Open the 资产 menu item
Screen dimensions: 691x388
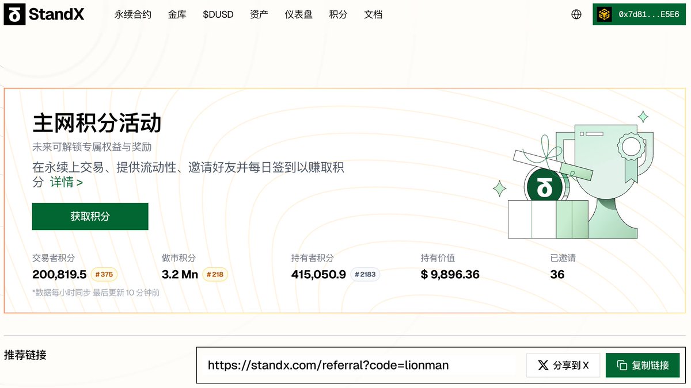[259, 14]
